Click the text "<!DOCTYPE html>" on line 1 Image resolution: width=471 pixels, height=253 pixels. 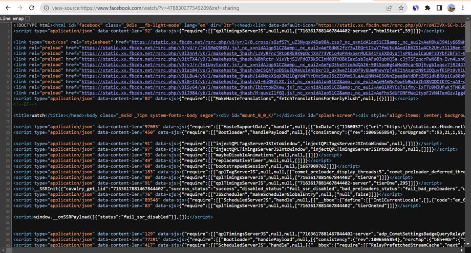(x=33, y=25)
